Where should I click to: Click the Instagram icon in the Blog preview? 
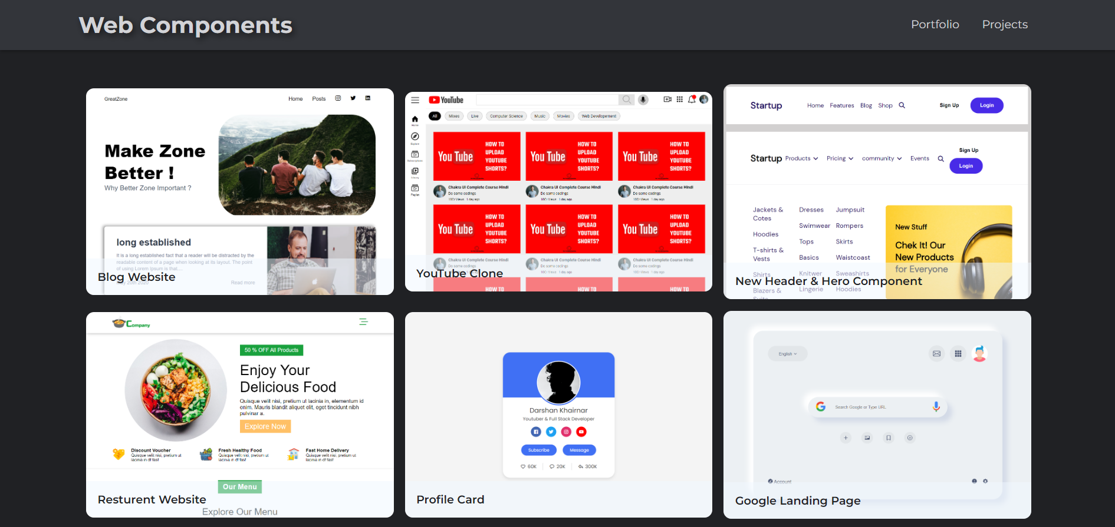(338, 98)
